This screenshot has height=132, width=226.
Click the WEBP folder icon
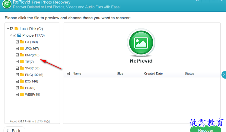[x=22, y=94]
